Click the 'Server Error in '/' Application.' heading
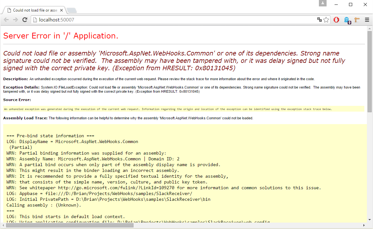 (61, 36)
